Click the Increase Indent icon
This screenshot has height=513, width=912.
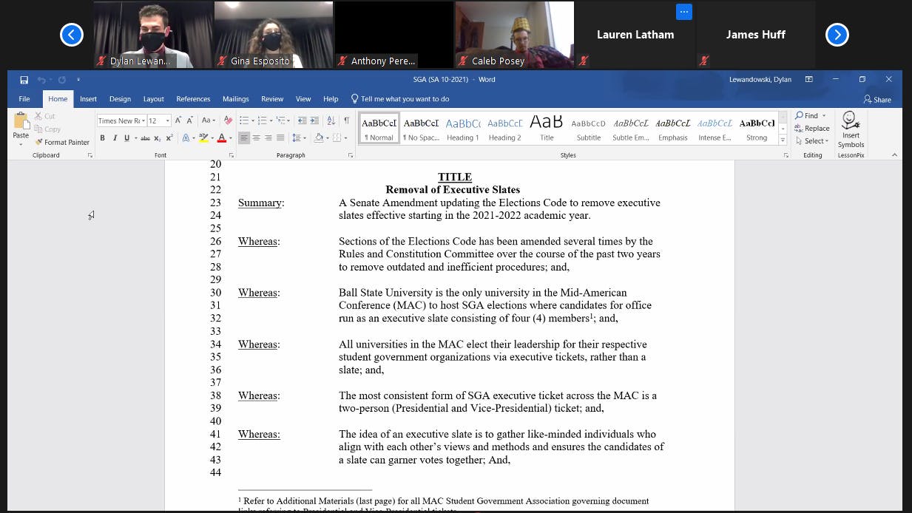click(x=314, y=119)
